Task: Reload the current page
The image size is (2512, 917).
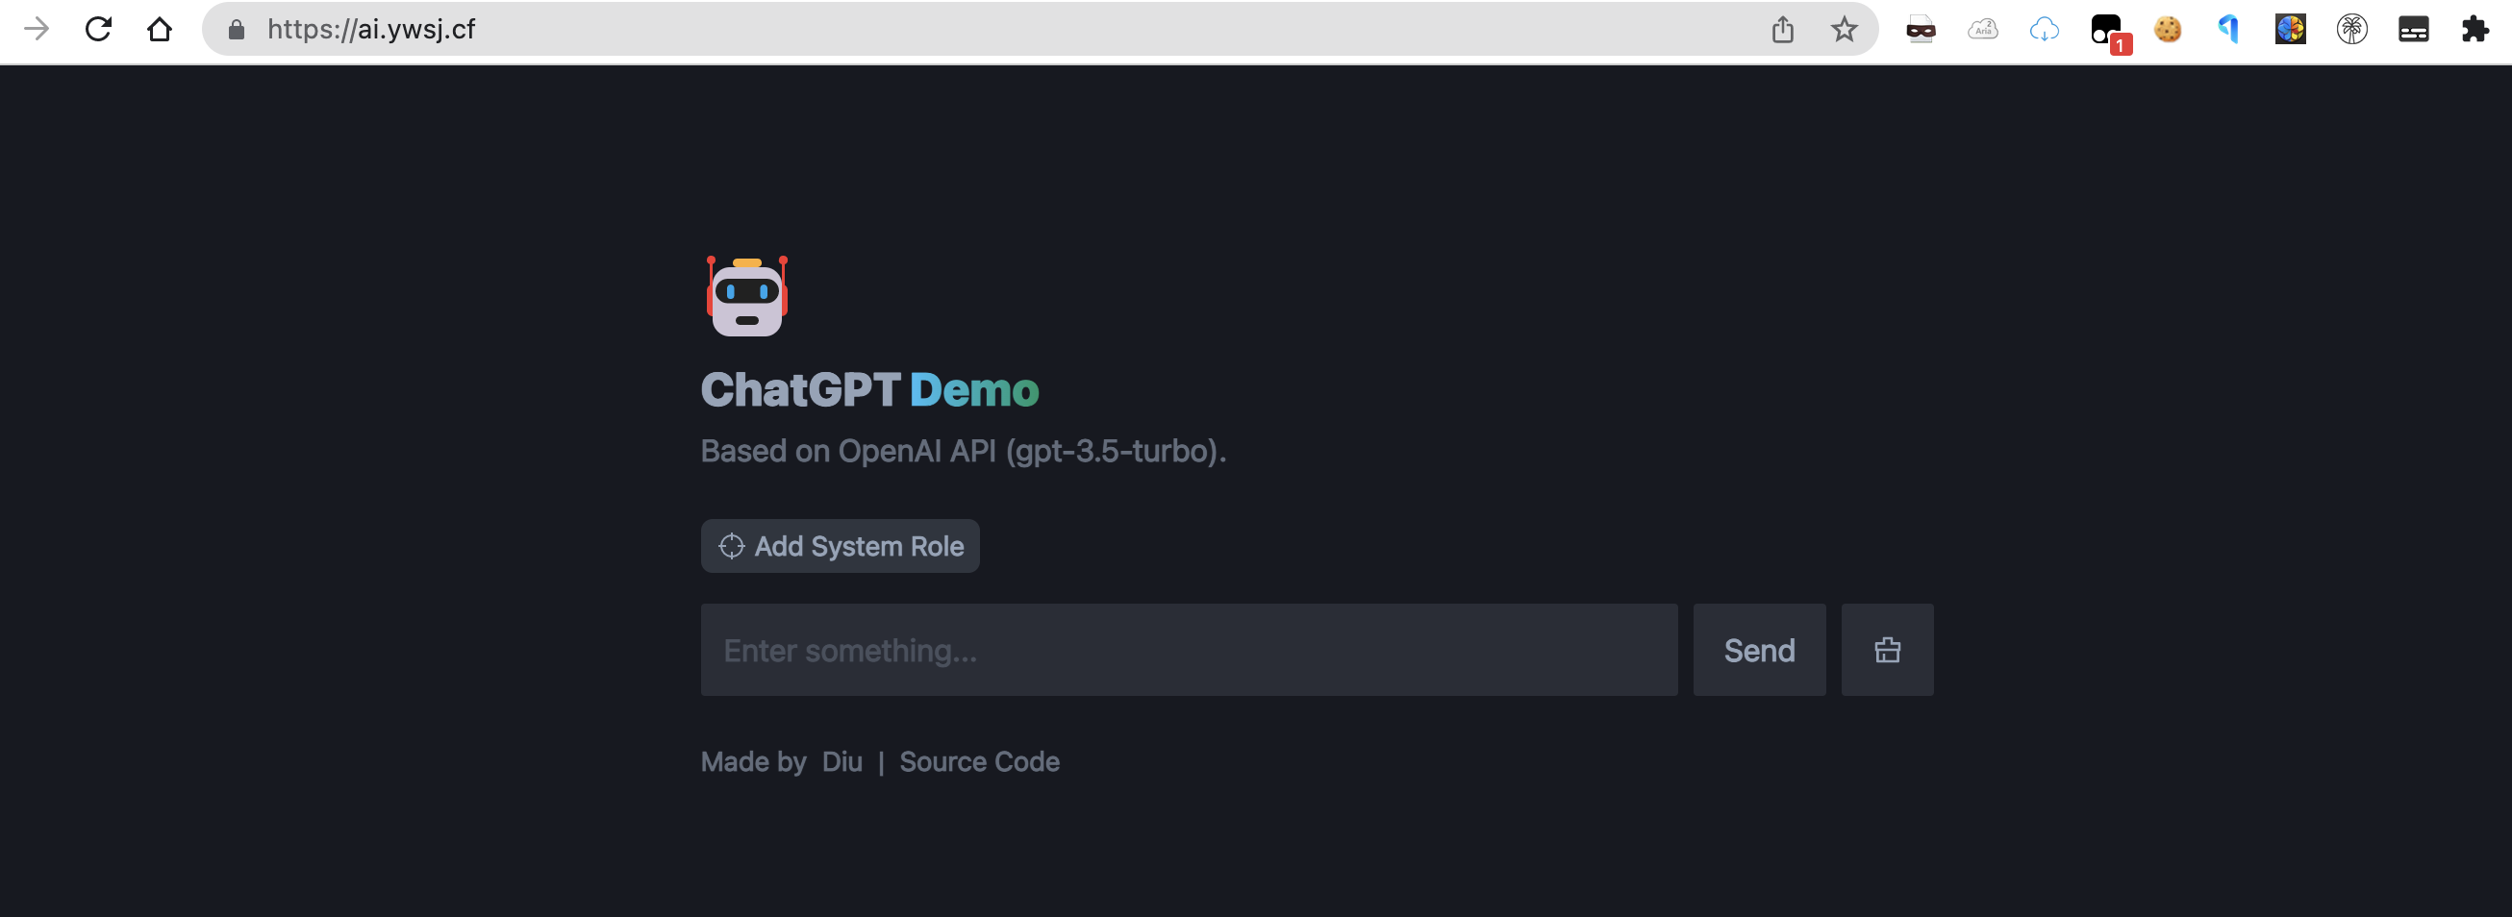Action: click(98, 29)
